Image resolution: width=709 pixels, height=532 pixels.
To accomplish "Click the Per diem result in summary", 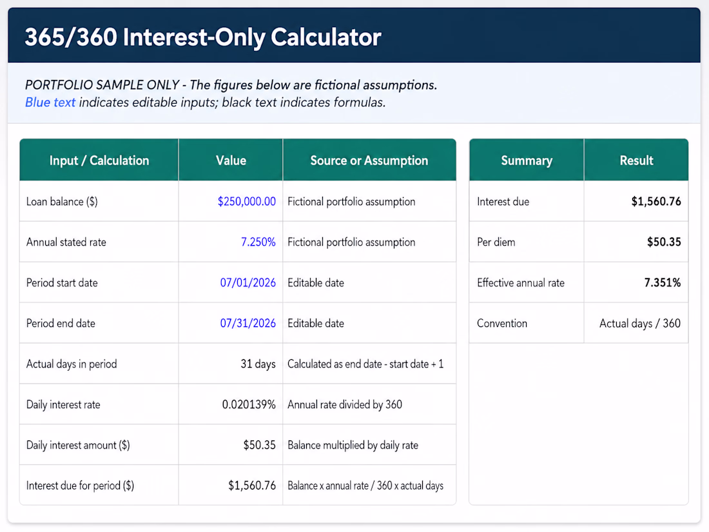I will coord(664,242).
